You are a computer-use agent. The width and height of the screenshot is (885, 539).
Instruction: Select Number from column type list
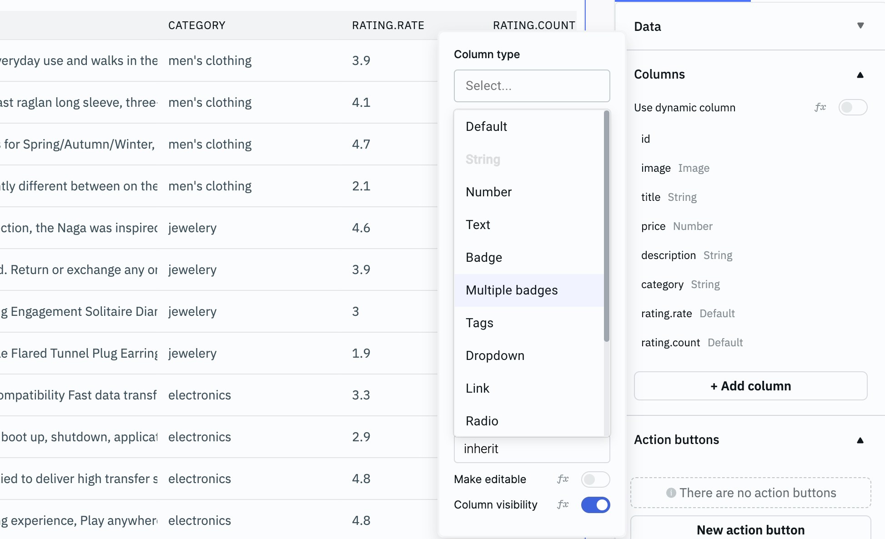pyautogui.click(x=488, y=192)
